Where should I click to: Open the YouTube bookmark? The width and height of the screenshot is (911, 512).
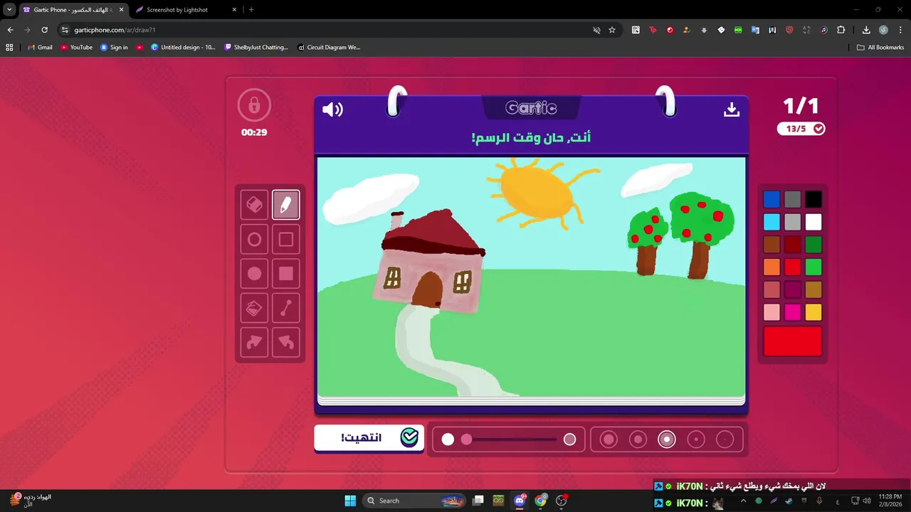pos(76,48)
